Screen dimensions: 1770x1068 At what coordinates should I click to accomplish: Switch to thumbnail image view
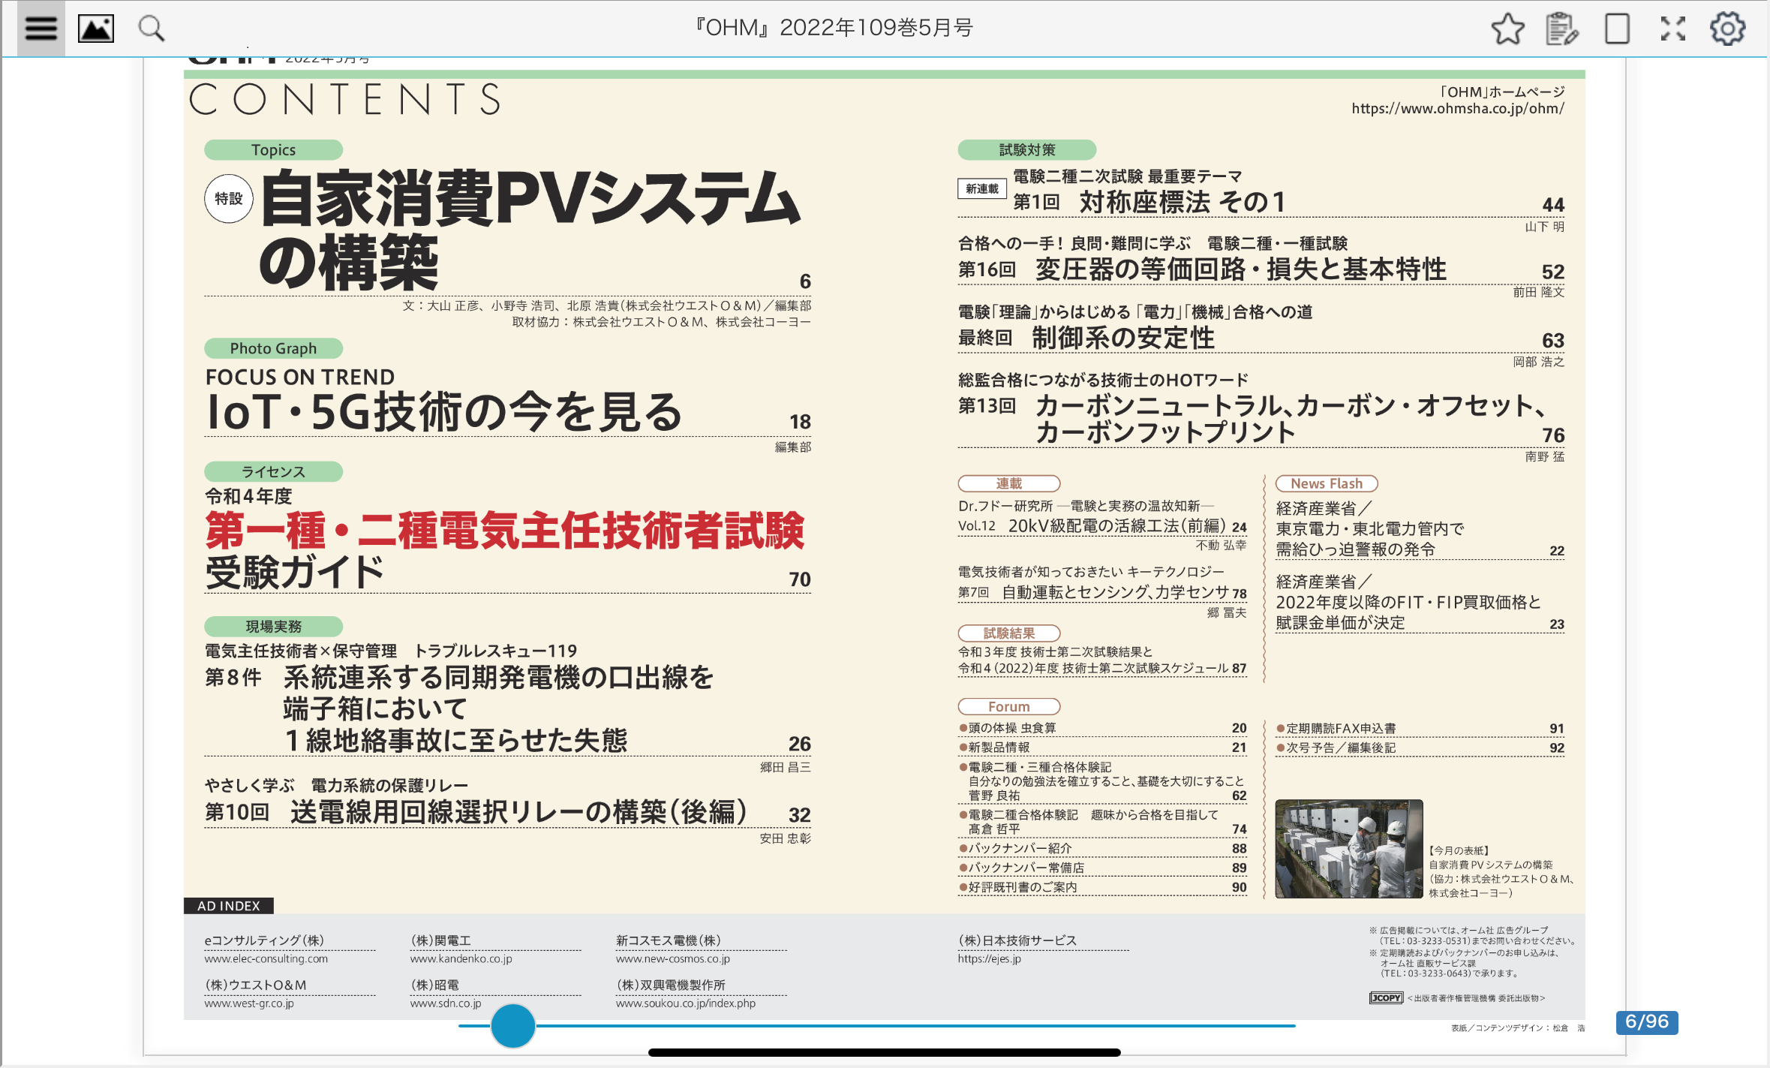click(x=95, y=28)
